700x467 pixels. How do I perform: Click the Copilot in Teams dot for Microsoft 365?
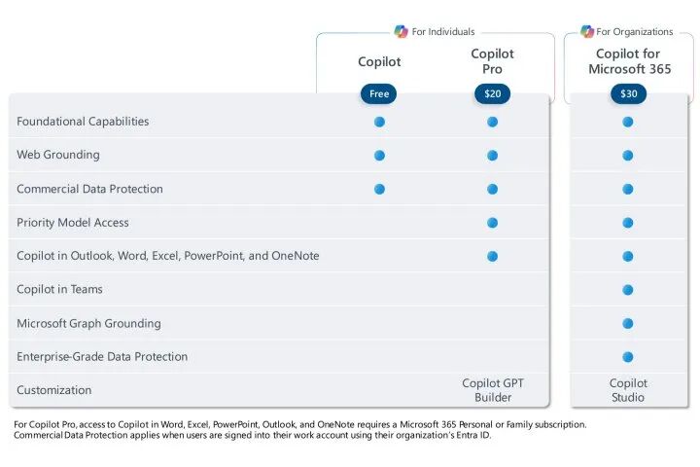[628, 290]
